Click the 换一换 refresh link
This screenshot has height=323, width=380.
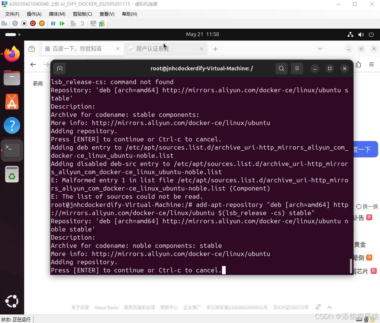(x=367, y=207)
